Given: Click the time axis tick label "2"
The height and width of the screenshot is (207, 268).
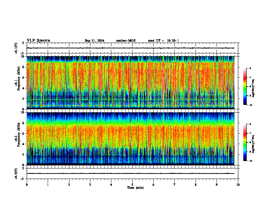Looking at the screenshot, I should coord(69,185).
